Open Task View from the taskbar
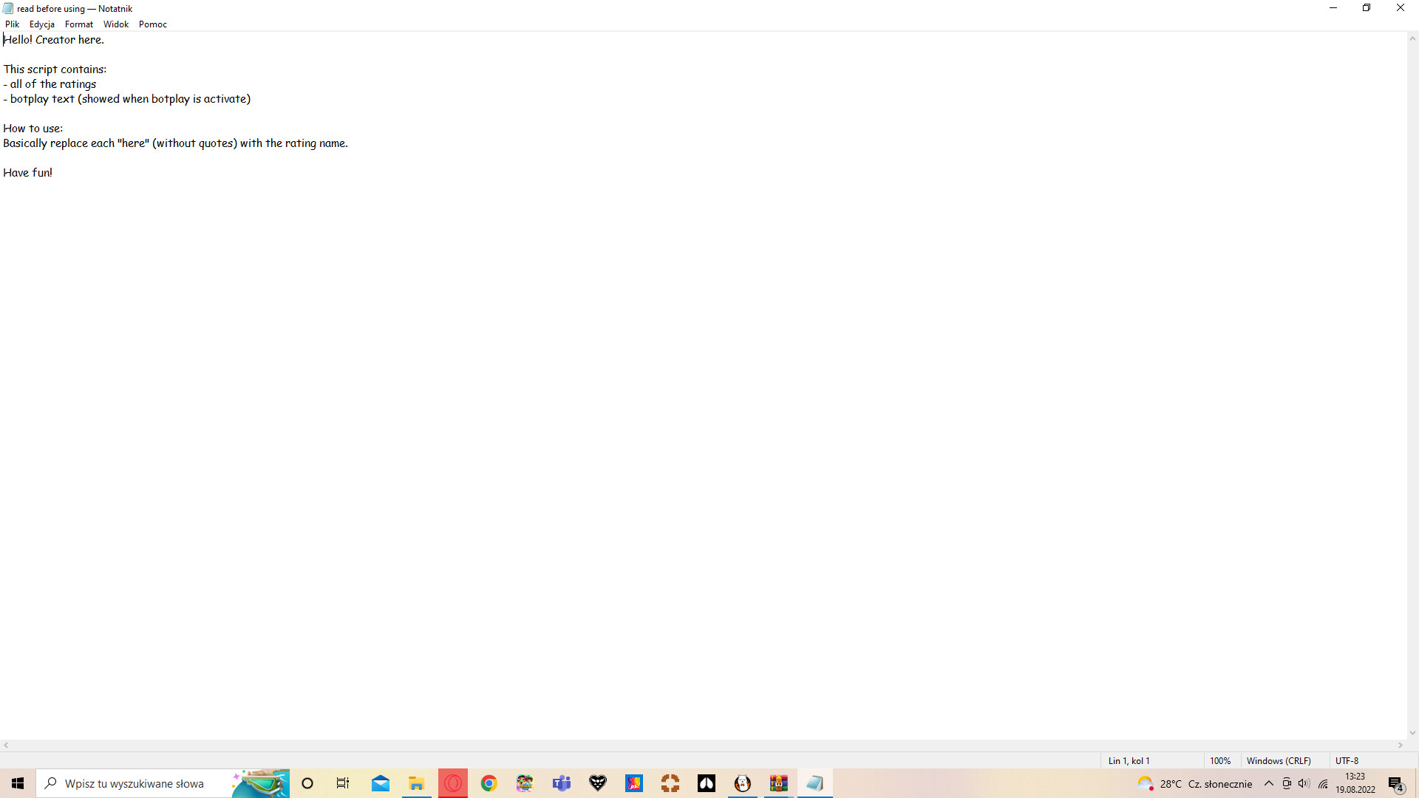This screenshot has width=1419, height=798. pyautogui.click(x=343, y=783)
